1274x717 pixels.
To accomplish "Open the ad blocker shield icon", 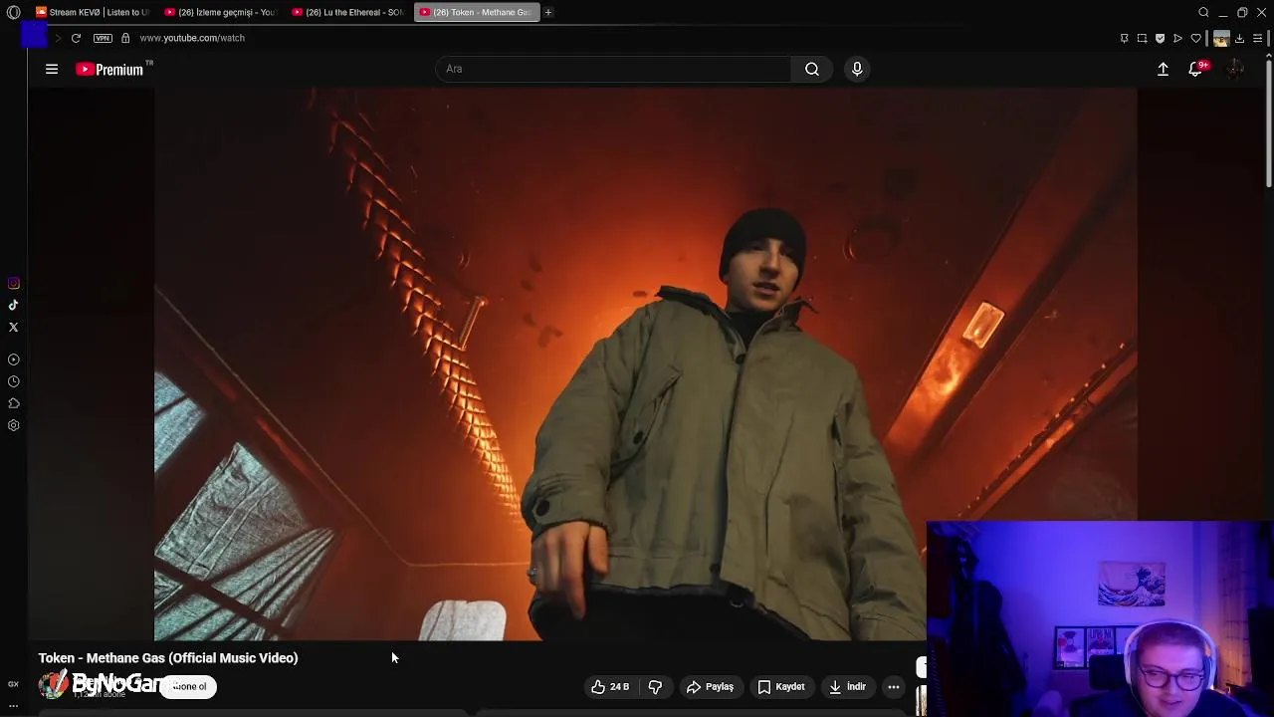I will coord(1161,38).
